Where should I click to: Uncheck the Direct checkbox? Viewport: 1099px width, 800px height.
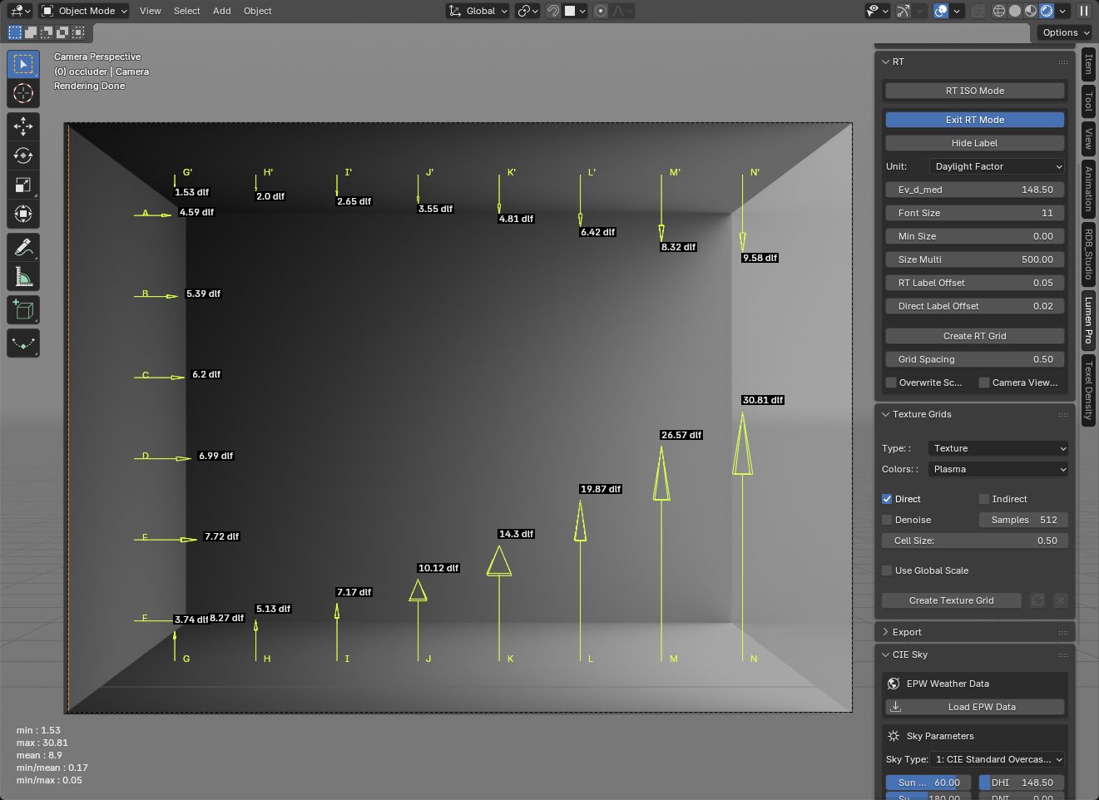click(x=887, y=499)
